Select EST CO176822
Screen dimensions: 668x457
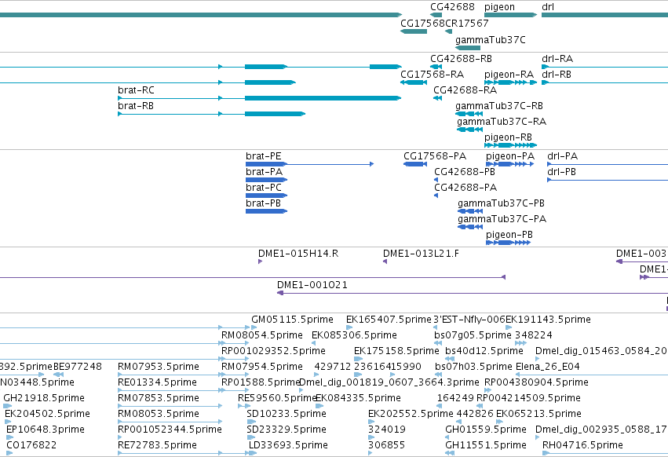[x=31, y=446]
